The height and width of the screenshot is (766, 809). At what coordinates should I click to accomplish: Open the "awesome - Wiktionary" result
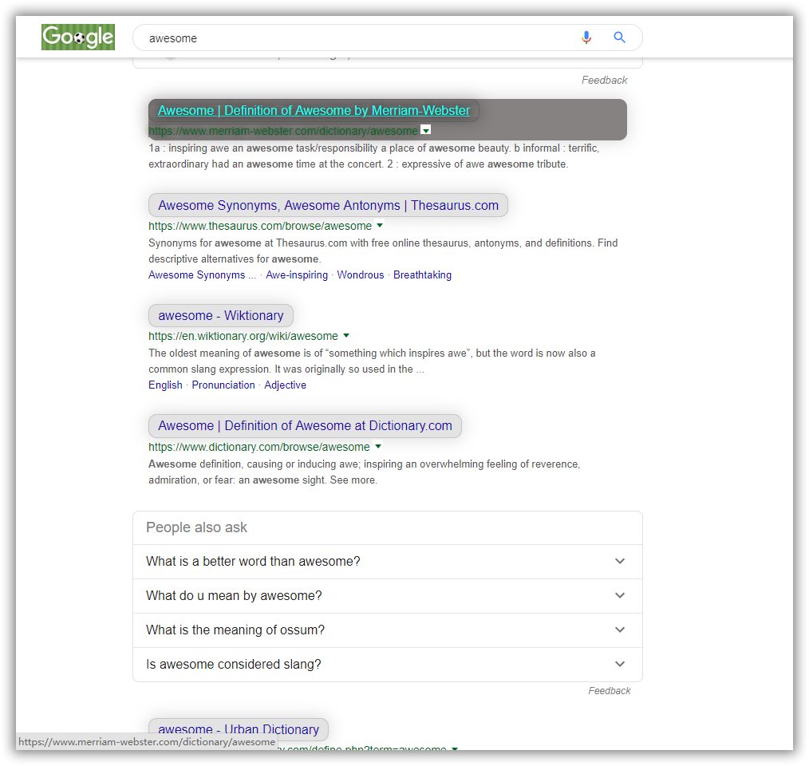pyautogui.click(x=221, y=315)
